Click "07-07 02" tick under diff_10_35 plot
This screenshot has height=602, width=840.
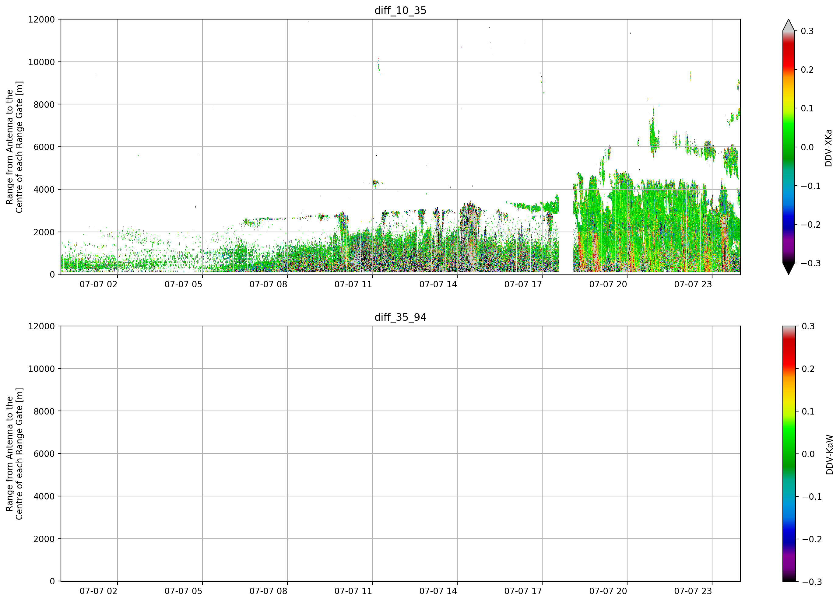[x=99, y=284]
